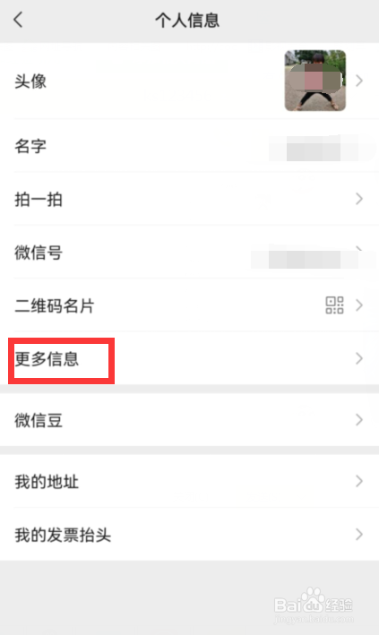Open the 二维码名片 entry
Viewport: 379px width, 635px height.
pyautogui.click(x=55, y=305)
